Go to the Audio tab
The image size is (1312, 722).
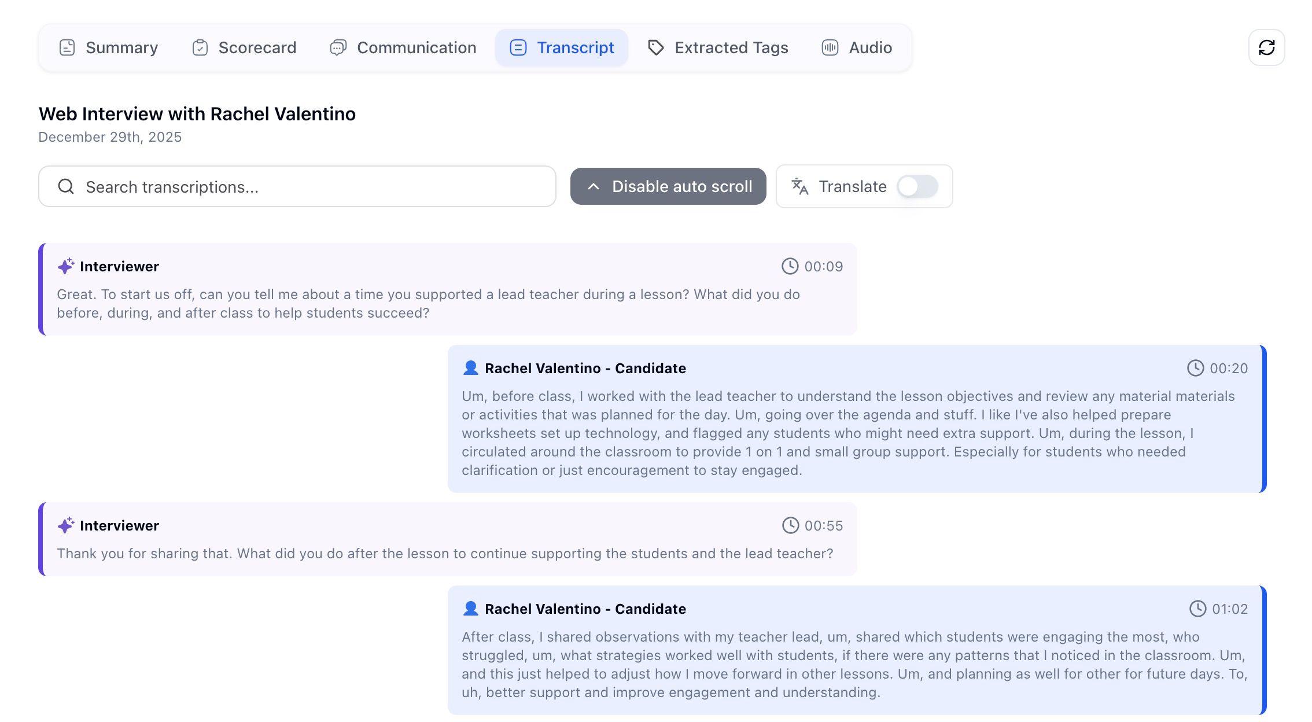[x=857, y=47]
